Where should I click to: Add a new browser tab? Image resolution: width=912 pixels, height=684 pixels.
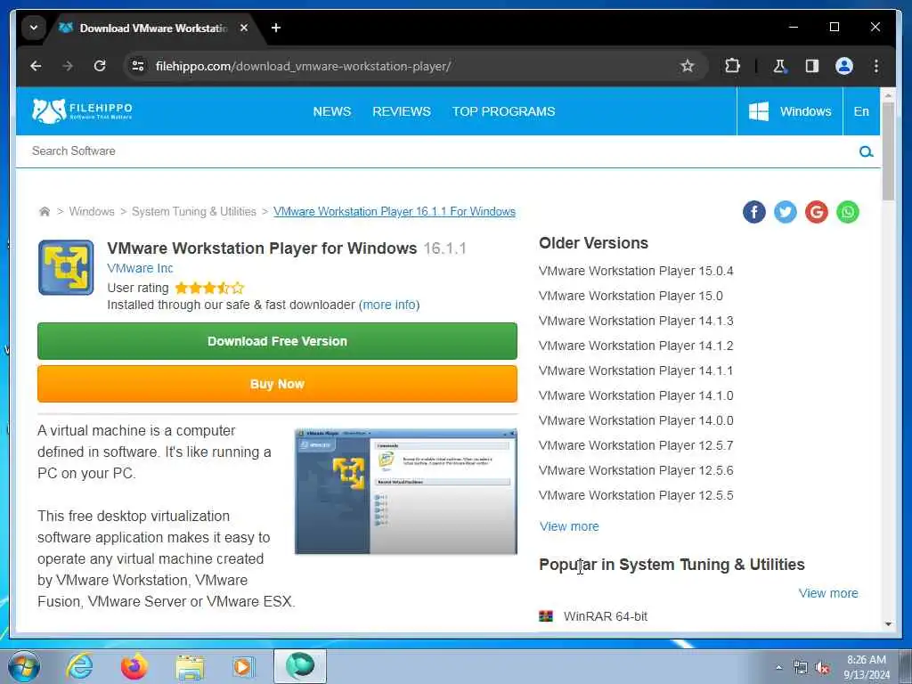pyautogui.click(x=276, y=28)
